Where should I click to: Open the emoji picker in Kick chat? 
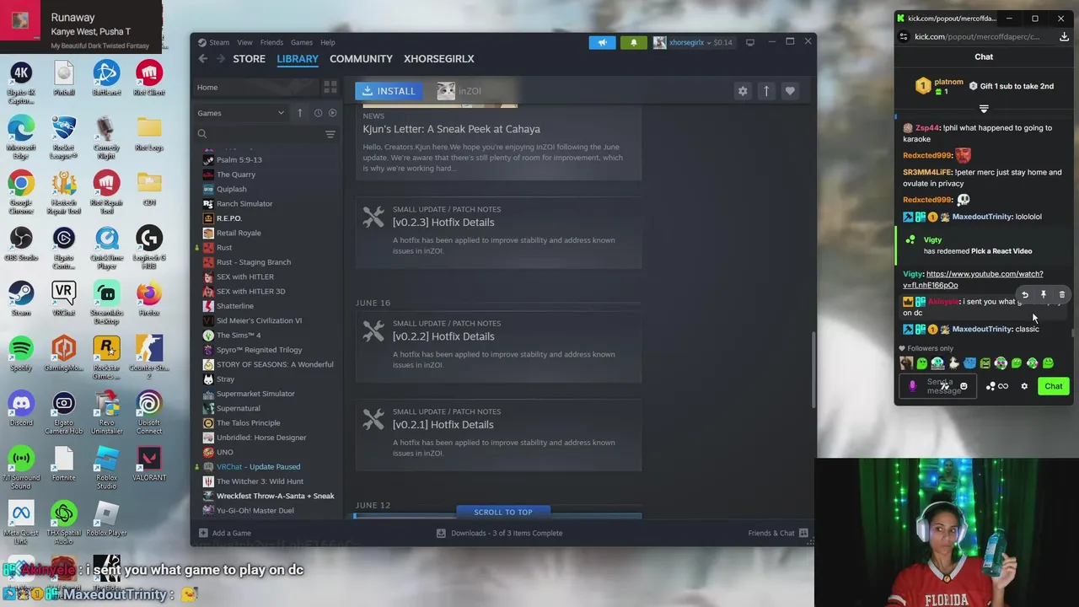pos(964,386)
